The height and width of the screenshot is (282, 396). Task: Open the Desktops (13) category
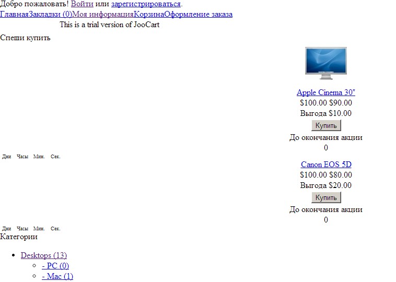44,255
